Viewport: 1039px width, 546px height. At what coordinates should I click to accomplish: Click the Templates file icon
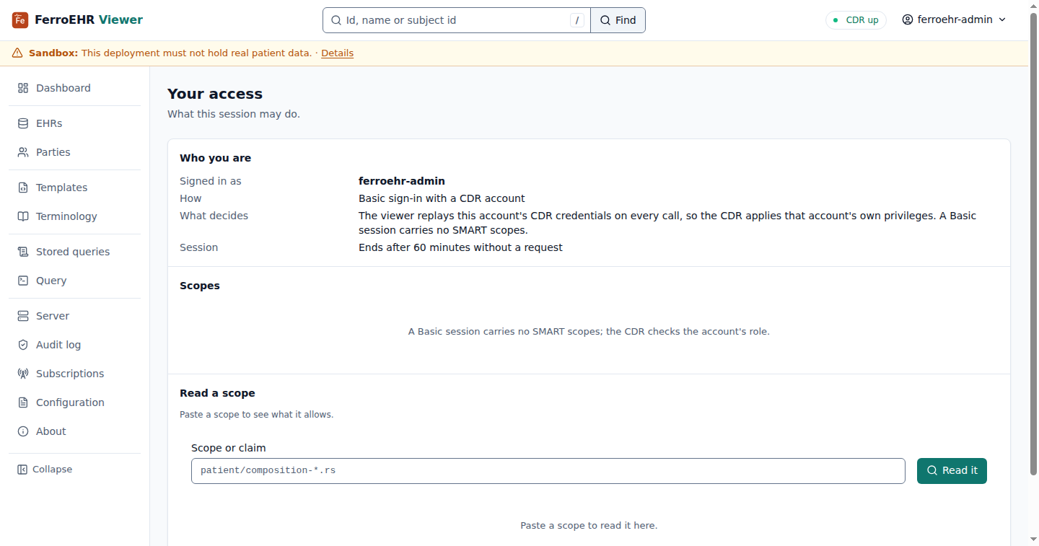pyautogui.click(x=23, y=188)
